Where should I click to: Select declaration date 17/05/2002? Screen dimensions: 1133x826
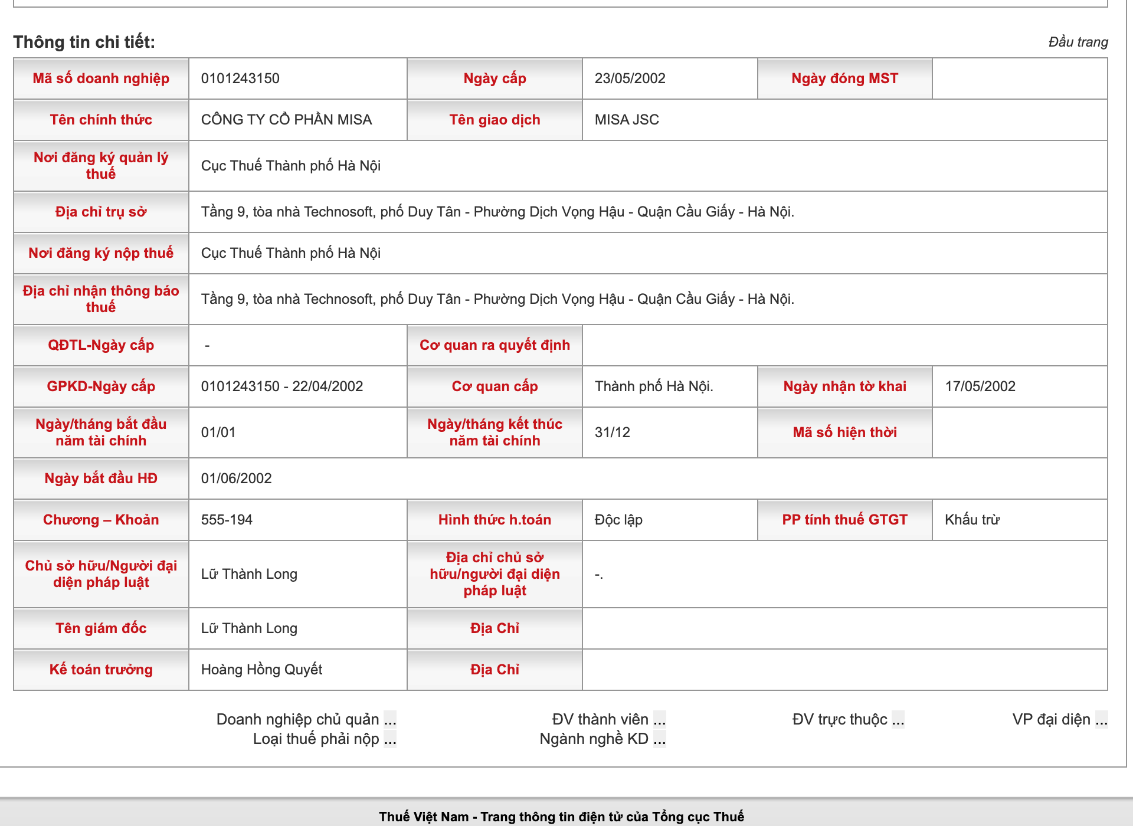(x=980, y=386)
